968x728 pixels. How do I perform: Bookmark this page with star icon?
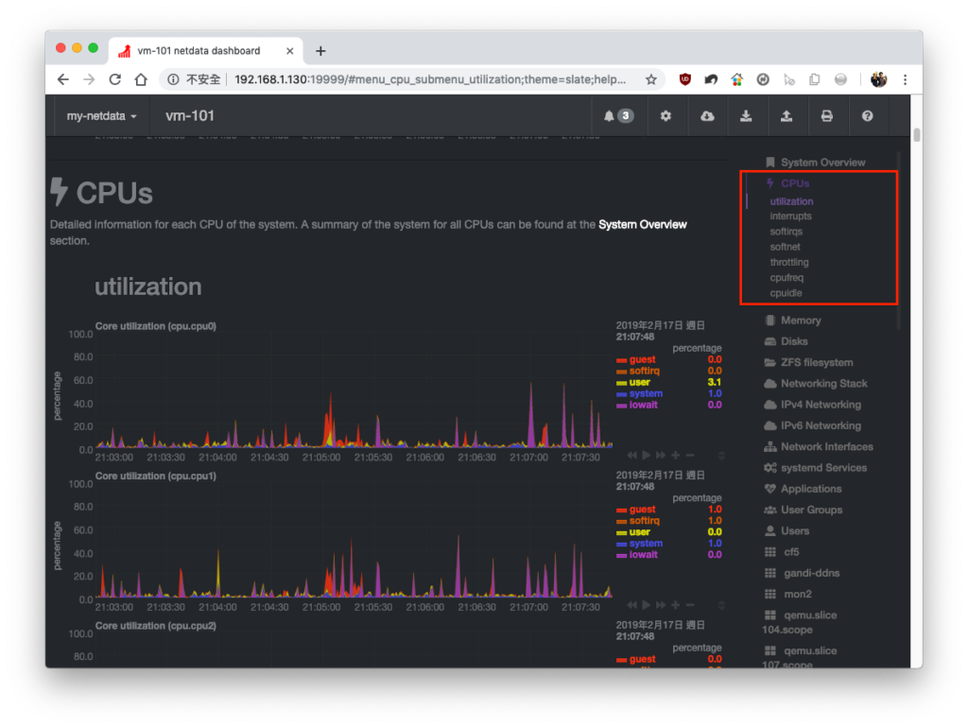coord(650,79)
